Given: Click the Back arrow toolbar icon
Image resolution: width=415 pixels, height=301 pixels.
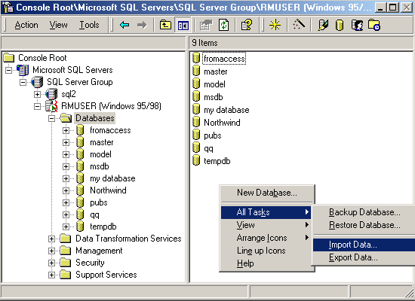Looking at the screenshot, I should pyautogui.click(x=124, y=25).
